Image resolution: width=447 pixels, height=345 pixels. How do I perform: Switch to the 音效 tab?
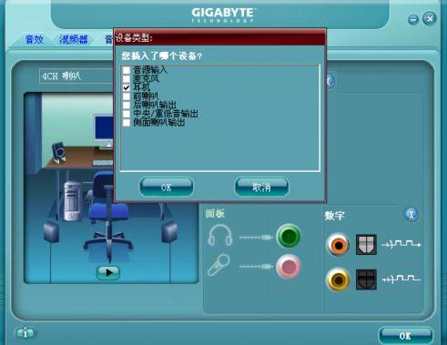click(x=35, y=39)
